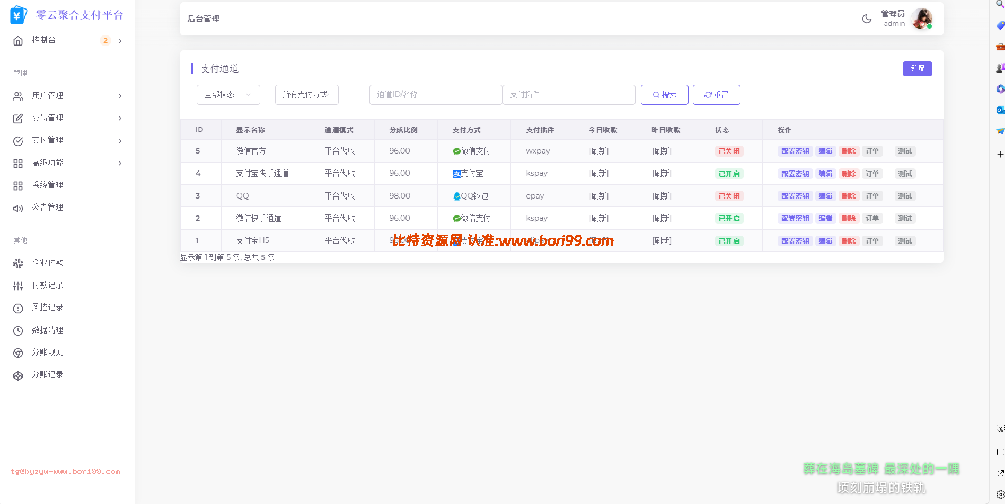Image resolution: width=1005 pixels, height=504 pixels.
Task: Click 配置密钥 for 微信官方 row
Action: click(x=795, y=151)
